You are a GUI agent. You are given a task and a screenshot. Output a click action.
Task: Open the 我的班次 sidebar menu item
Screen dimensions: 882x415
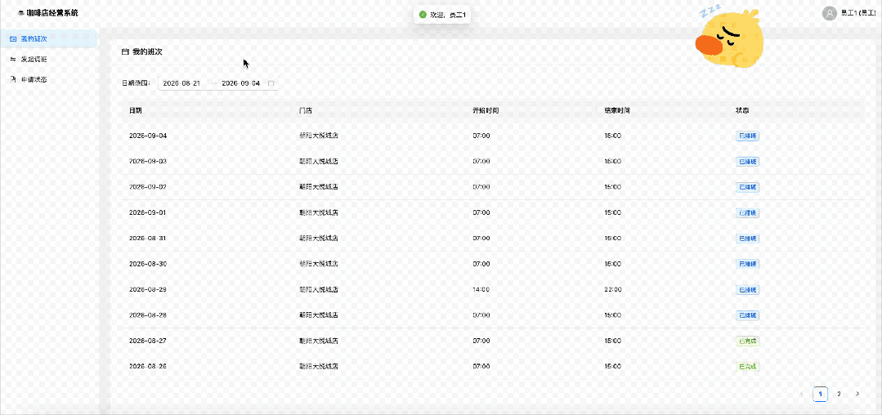click(x=49, y=38)
